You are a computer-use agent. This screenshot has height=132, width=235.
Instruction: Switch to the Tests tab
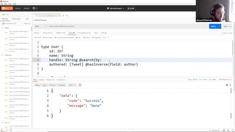pos(96,33)
